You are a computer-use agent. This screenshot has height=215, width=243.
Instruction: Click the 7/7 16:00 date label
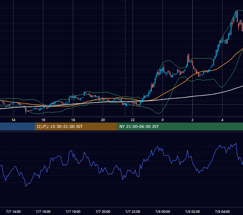pyautogui.click(x=43, y=211)
